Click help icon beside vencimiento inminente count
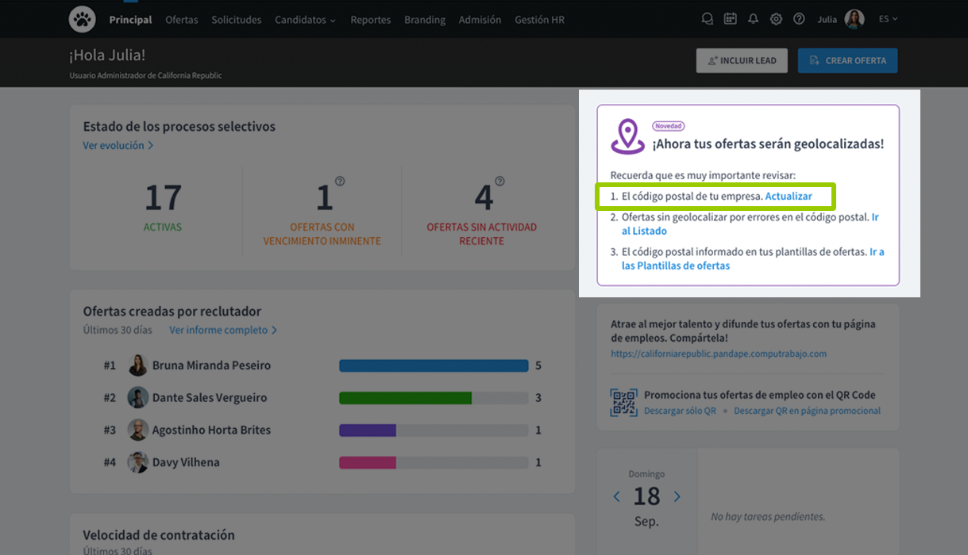This screenshot has height=555, width=968. pyautogui.click(x=340, y=182)
